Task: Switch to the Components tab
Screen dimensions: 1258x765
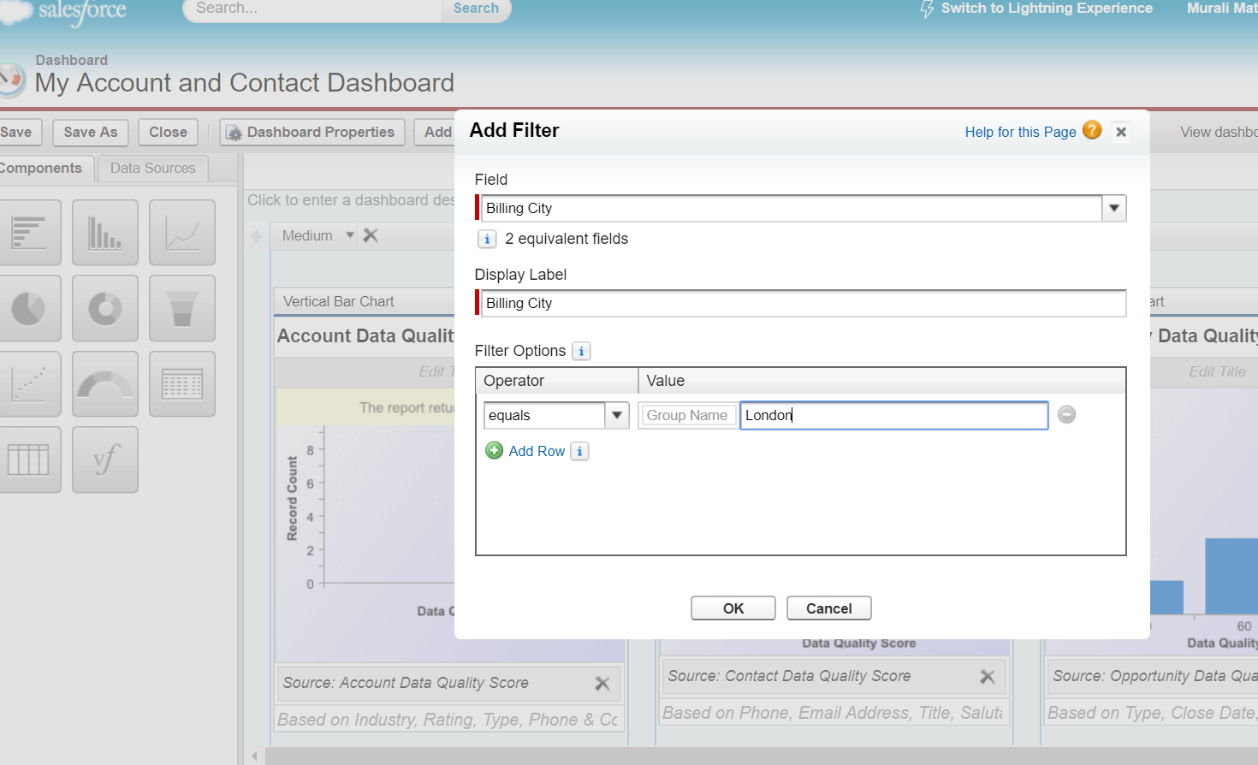Action: [x=41, y=169]
